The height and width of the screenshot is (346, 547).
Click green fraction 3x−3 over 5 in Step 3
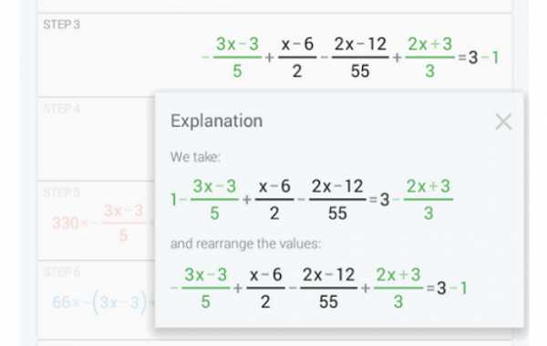point(237,58)
